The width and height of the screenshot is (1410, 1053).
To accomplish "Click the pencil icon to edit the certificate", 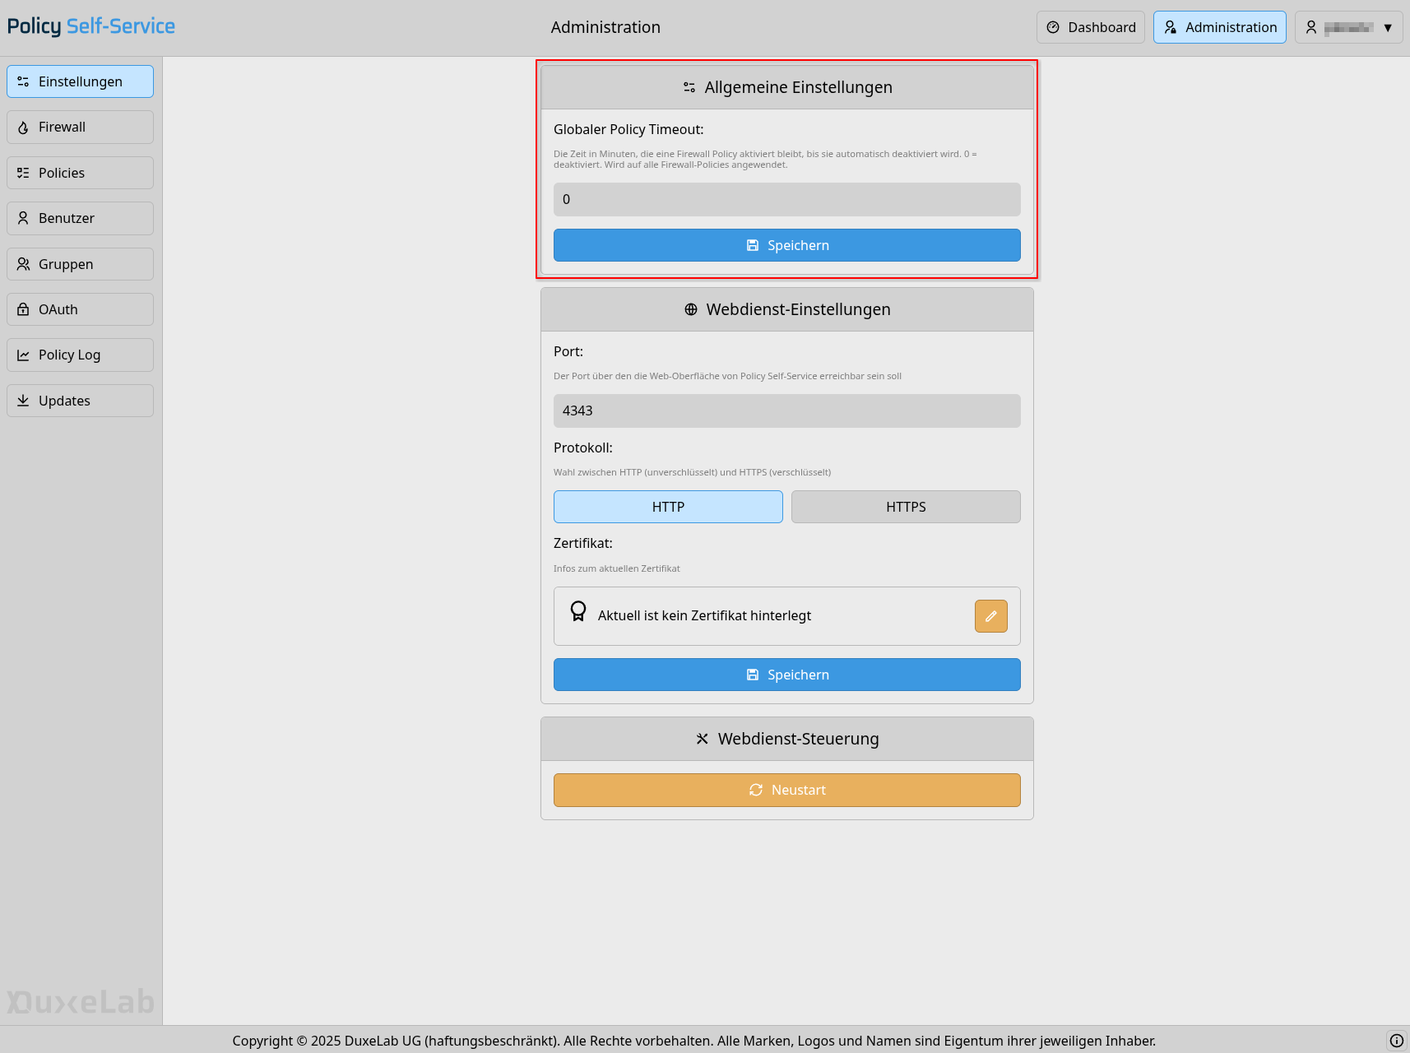I will click(x=990, y=616).
